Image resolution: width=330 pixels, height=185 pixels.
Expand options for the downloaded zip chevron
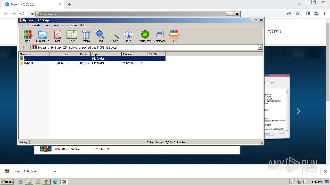55,171
